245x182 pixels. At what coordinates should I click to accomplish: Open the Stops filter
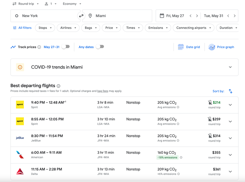pos(45,28)
